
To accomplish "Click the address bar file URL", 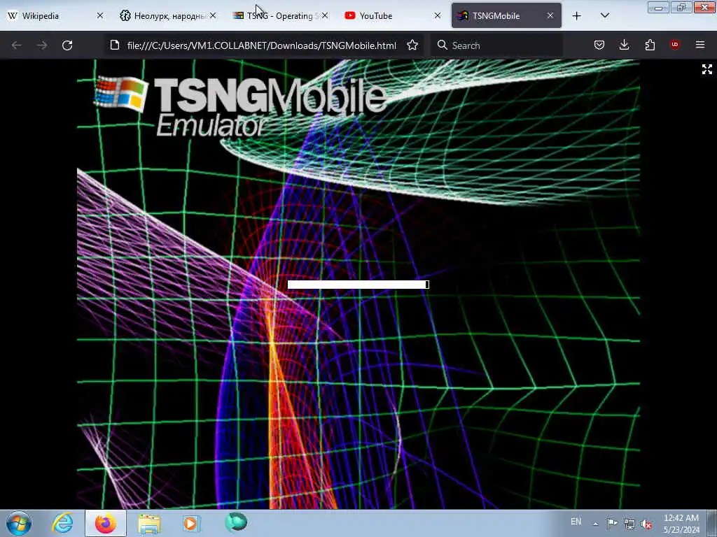I will point(262,45).
